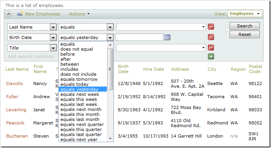Open the Davolio employee record
This screenshot has height=148, width=271.
(x=15, y=83)
